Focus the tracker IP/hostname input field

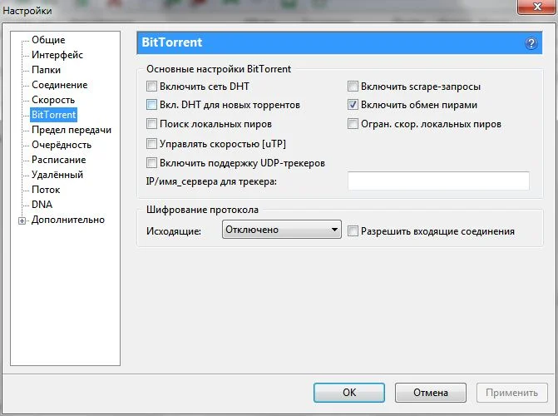[438, 181]
